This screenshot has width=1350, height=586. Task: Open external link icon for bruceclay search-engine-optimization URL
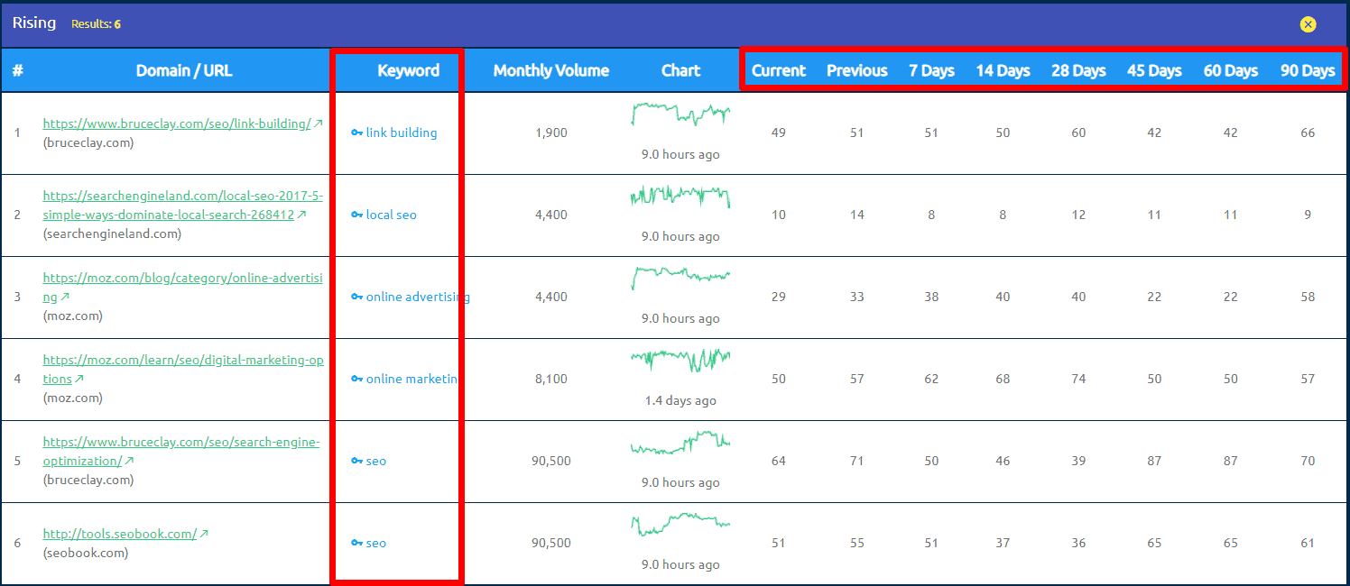[129, 462]
